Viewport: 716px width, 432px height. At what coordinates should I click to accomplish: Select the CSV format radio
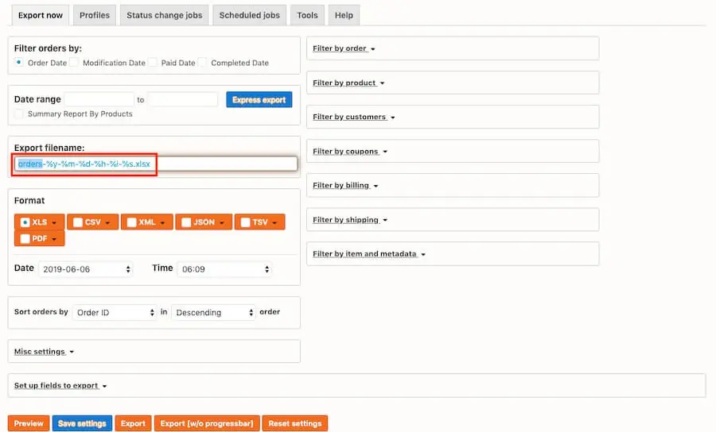pos(78,222)
